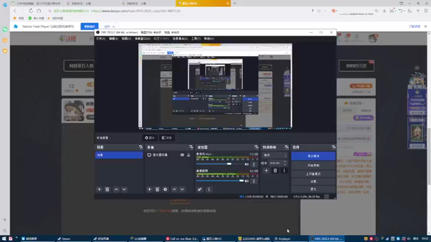This screenshot has height=242, width=431.
Task: Toggle visibility eye of display capture source
Action: pos(182,155)
